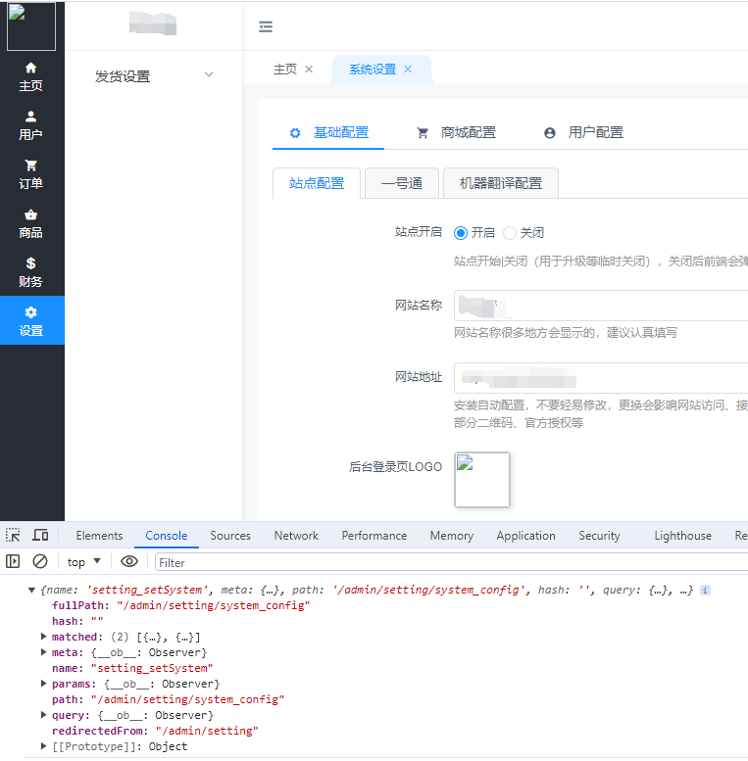748x761 pixels.
Task: Collapse the logged route object
Action: tap(31, 591)
